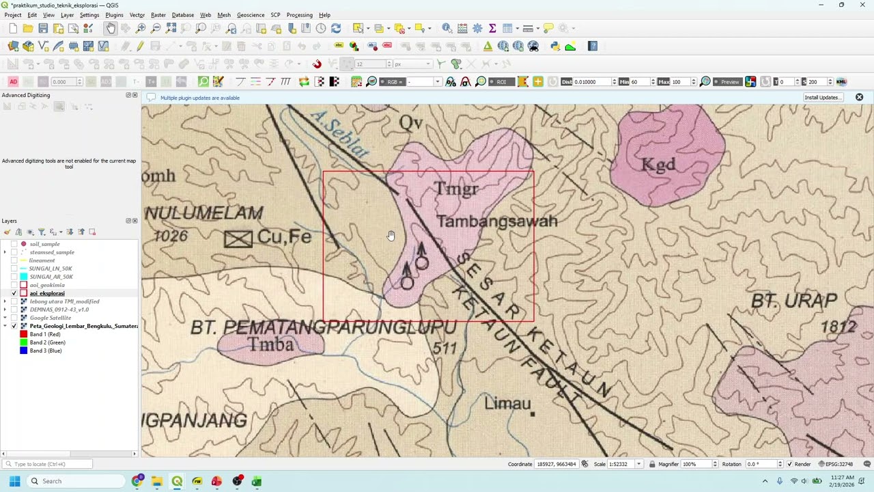
Task: Uncheck the Render checkbox in status bar
Action: click(x=790, y=464)
